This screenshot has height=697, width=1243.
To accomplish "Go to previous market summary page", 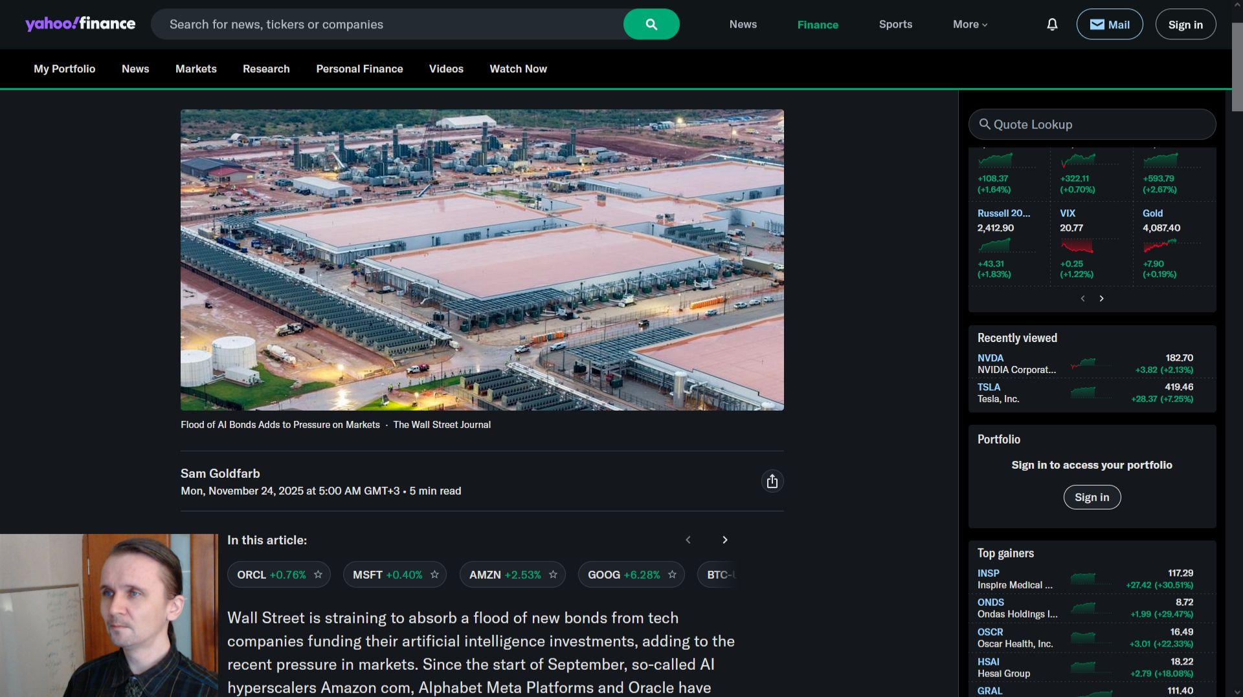I will (x=1082, y=298).
